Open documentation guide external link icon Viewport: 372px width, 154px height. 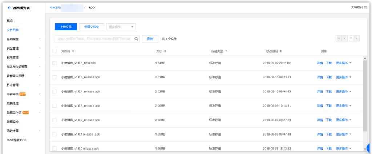(x=365, y=7)
